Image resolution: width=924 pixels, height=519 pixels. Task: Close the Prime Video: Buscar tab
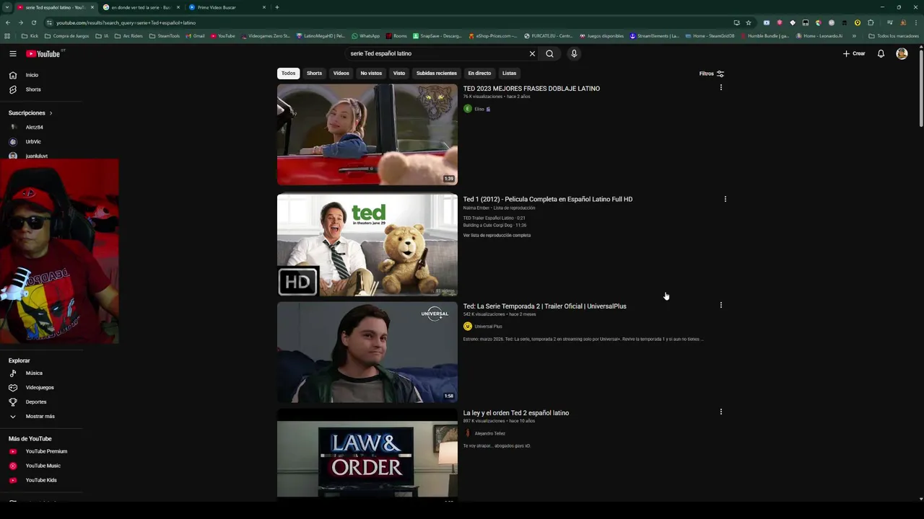click(264, 7)
